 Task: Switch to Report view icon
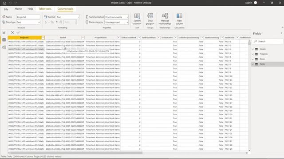4,33
